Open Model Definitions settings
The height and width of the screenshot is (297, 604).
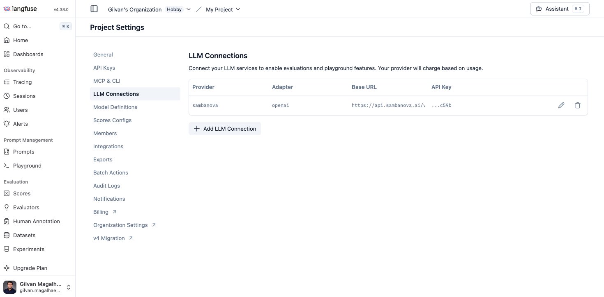pyautogui.click(x=135, y=107)
